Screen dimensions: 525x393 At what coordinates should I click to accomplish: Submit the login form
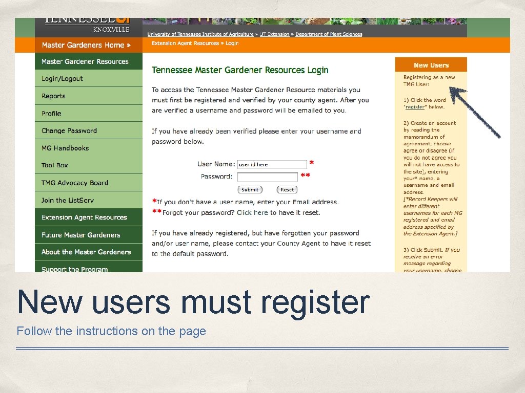(250, 189)
